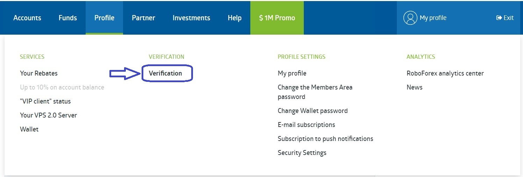Open "VIP client" status page
523x177 pixels.
[45, 101]
